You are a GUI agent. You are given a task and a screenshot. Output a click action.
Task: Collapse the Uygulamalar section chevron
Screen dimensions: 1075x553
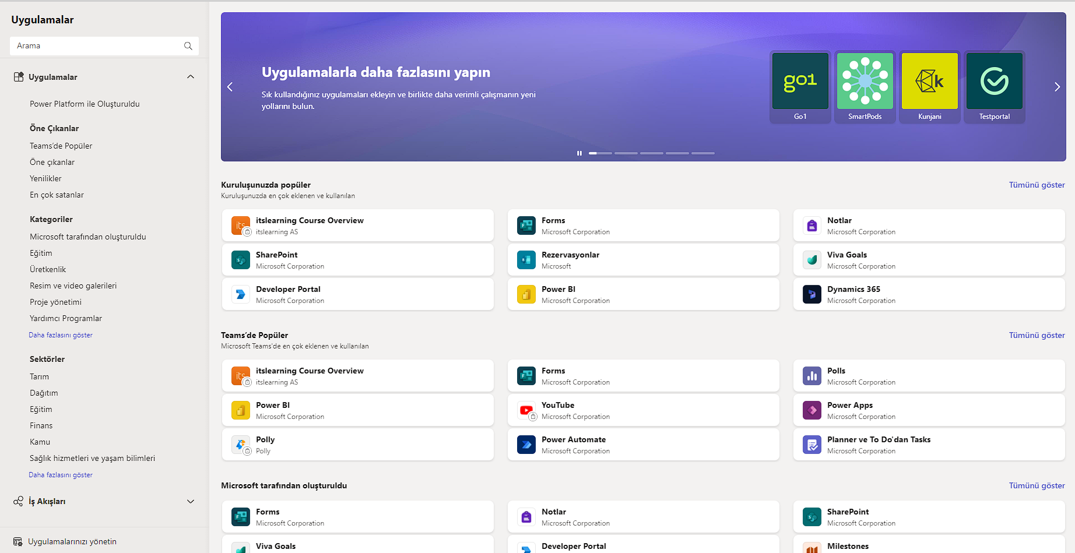click(191, 77)
